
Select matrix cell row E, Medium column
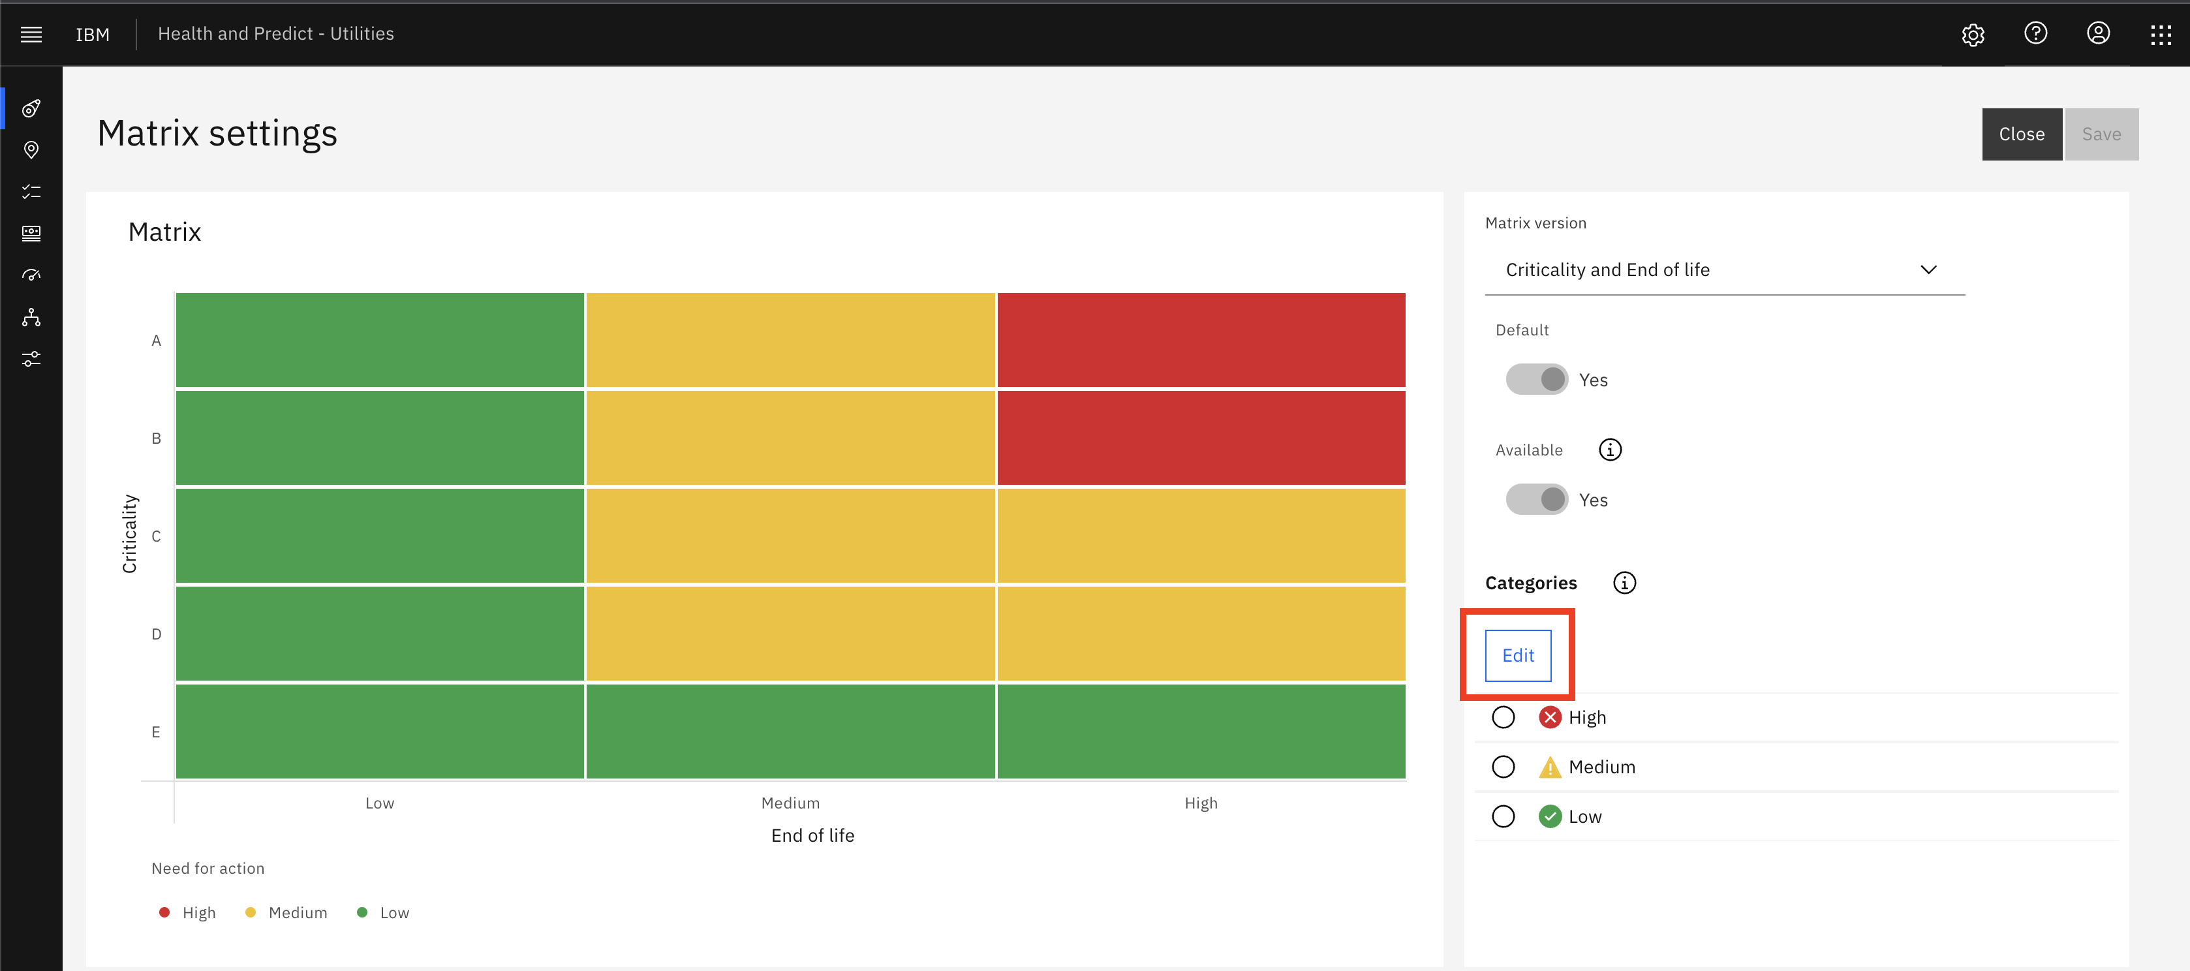click(x=790, y=732)
